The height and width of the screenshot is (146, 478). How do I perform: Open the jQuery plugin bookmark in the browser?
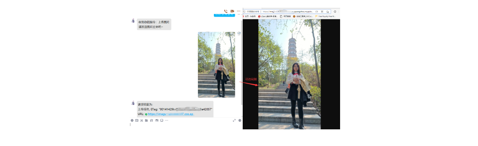(x=268, y=16)
